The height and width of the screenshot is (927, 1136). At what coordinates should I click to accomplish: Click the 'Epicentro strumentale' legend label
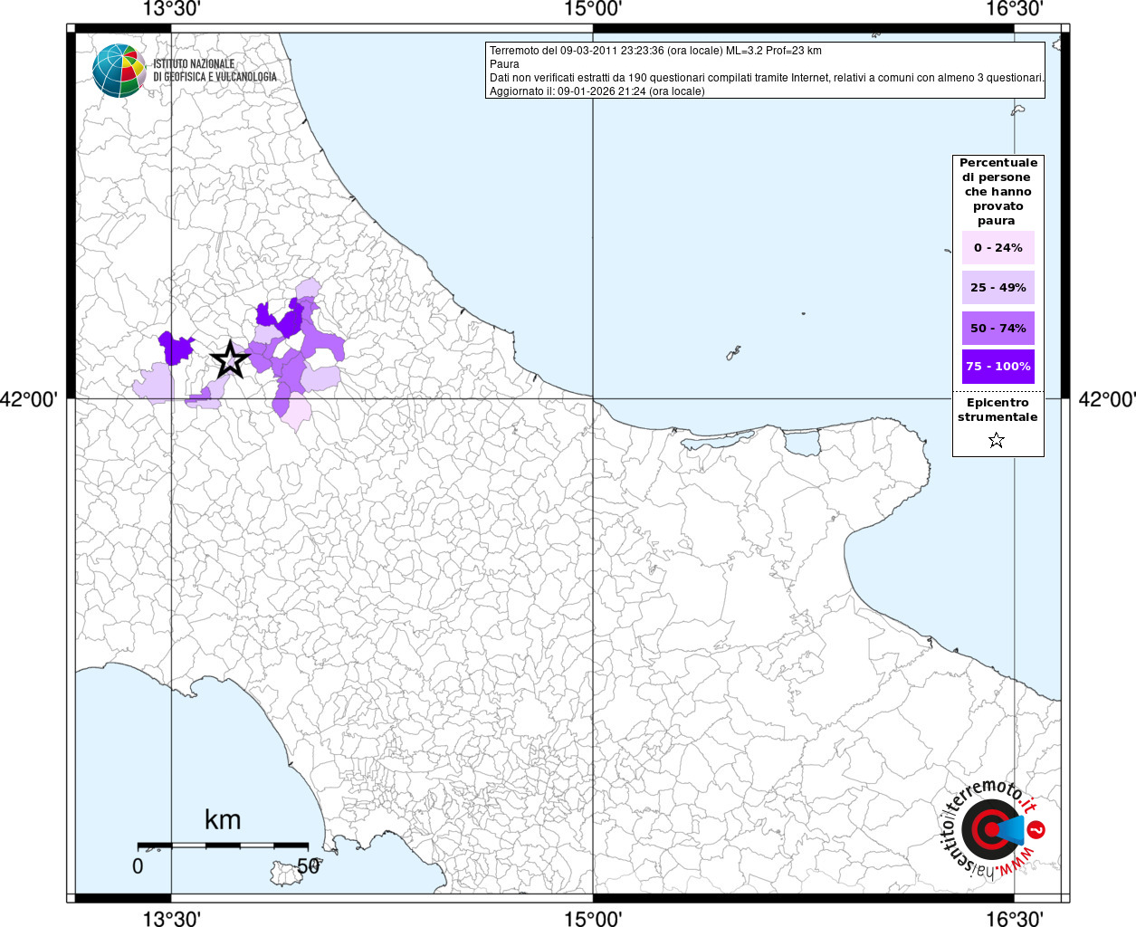[998, 410]
